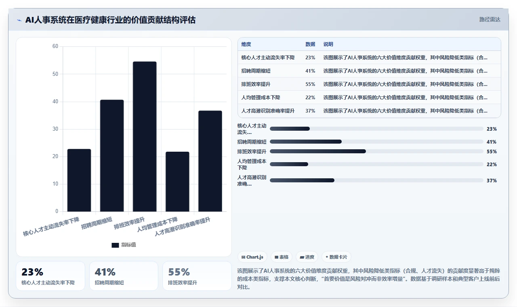Click the 55% cell in the table
Screen dimensions: 517x307
tap(310, 84)
